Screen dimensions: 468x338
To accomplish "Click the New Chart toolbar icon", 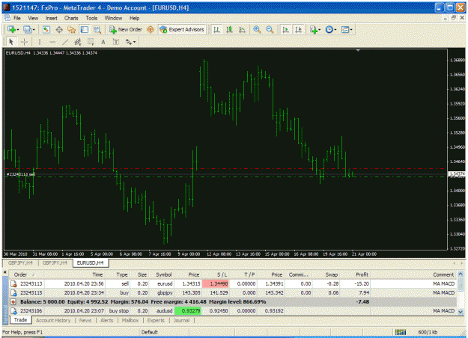I will click(11, 29).
